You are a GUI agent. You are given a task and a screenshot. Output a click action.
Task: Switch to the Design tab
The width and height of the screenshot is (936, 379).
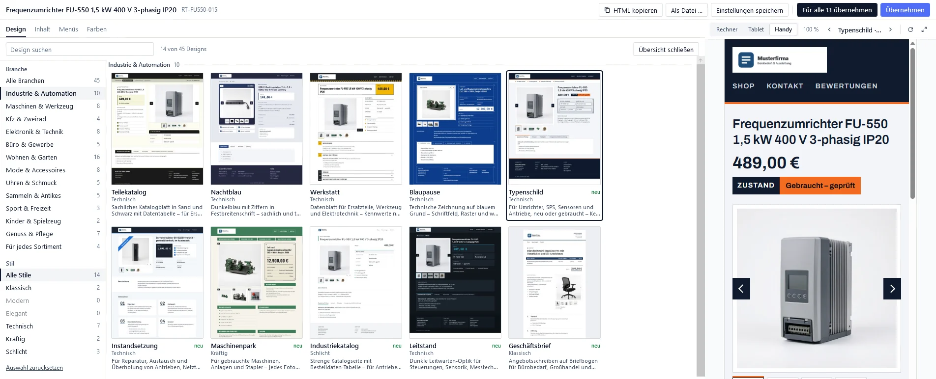[x=16, y=29]
